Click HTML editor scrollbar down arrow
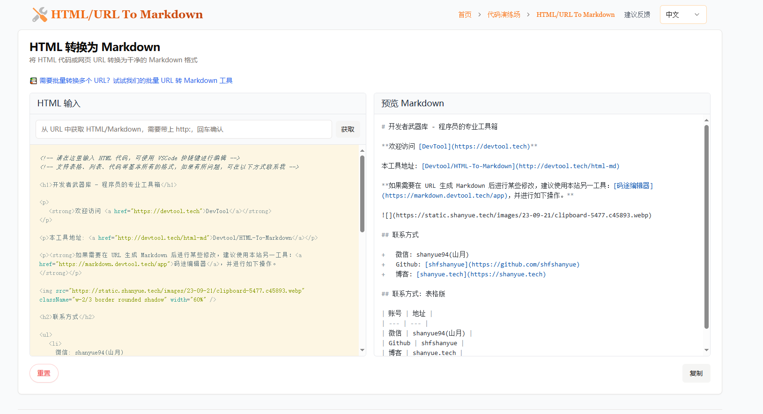The image size is (763, 414). pos(362,350)
